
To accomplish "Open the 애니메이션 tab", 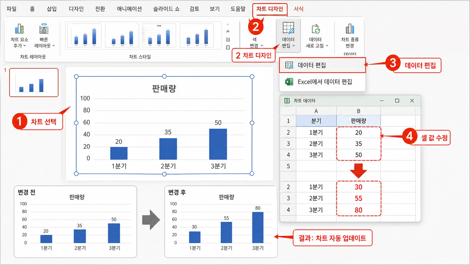I will pyautogui.click(x=129, y=9).
